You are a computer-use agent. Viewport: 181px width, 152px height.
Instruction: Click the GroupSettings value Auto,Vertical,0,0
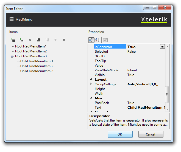coord(143,84)
